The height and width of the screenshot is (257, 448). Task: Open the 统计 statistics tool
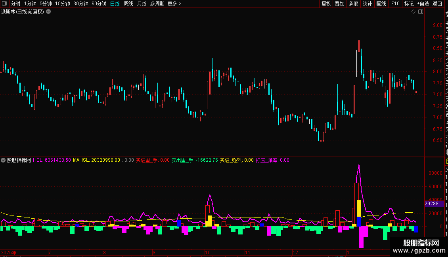[367, 4]
